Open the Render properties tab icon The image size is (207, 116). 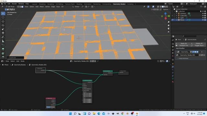[x=173, y=44]
